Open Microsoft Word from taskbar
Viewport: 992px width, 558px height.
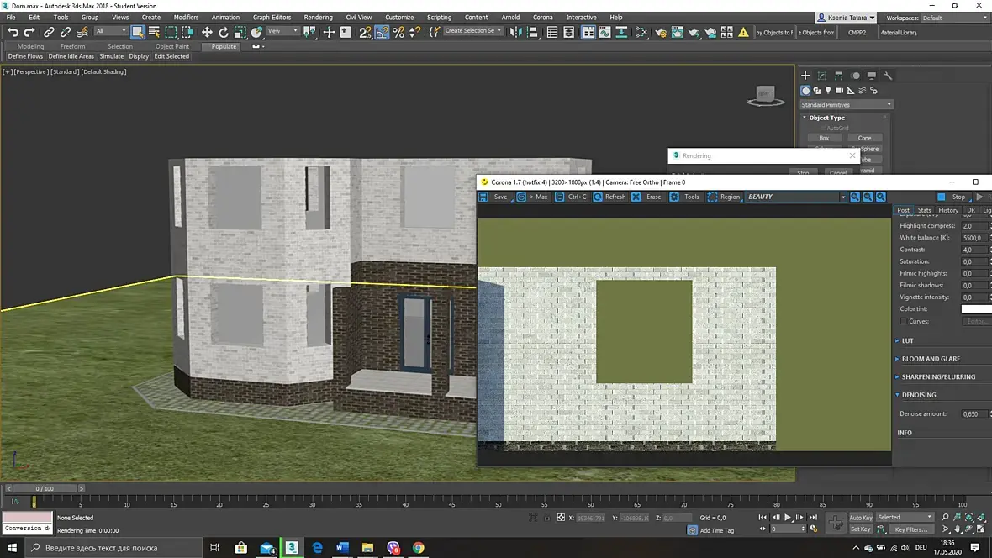coord(342,547)
